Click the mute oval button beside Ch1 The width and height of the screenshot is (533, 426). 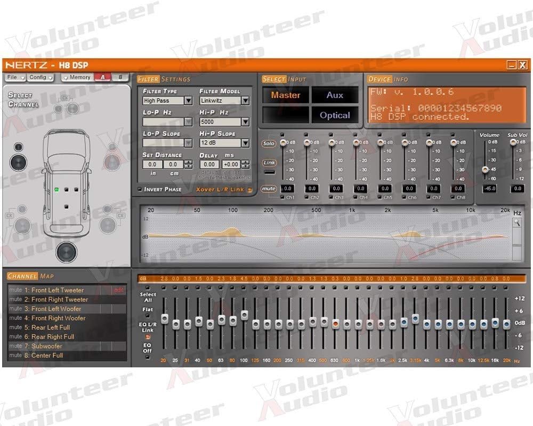point(269,188)
